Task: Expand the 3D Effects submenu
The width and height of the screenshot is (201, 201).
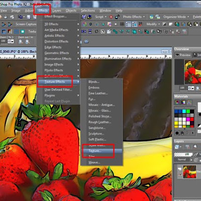Action: point(58,24)
